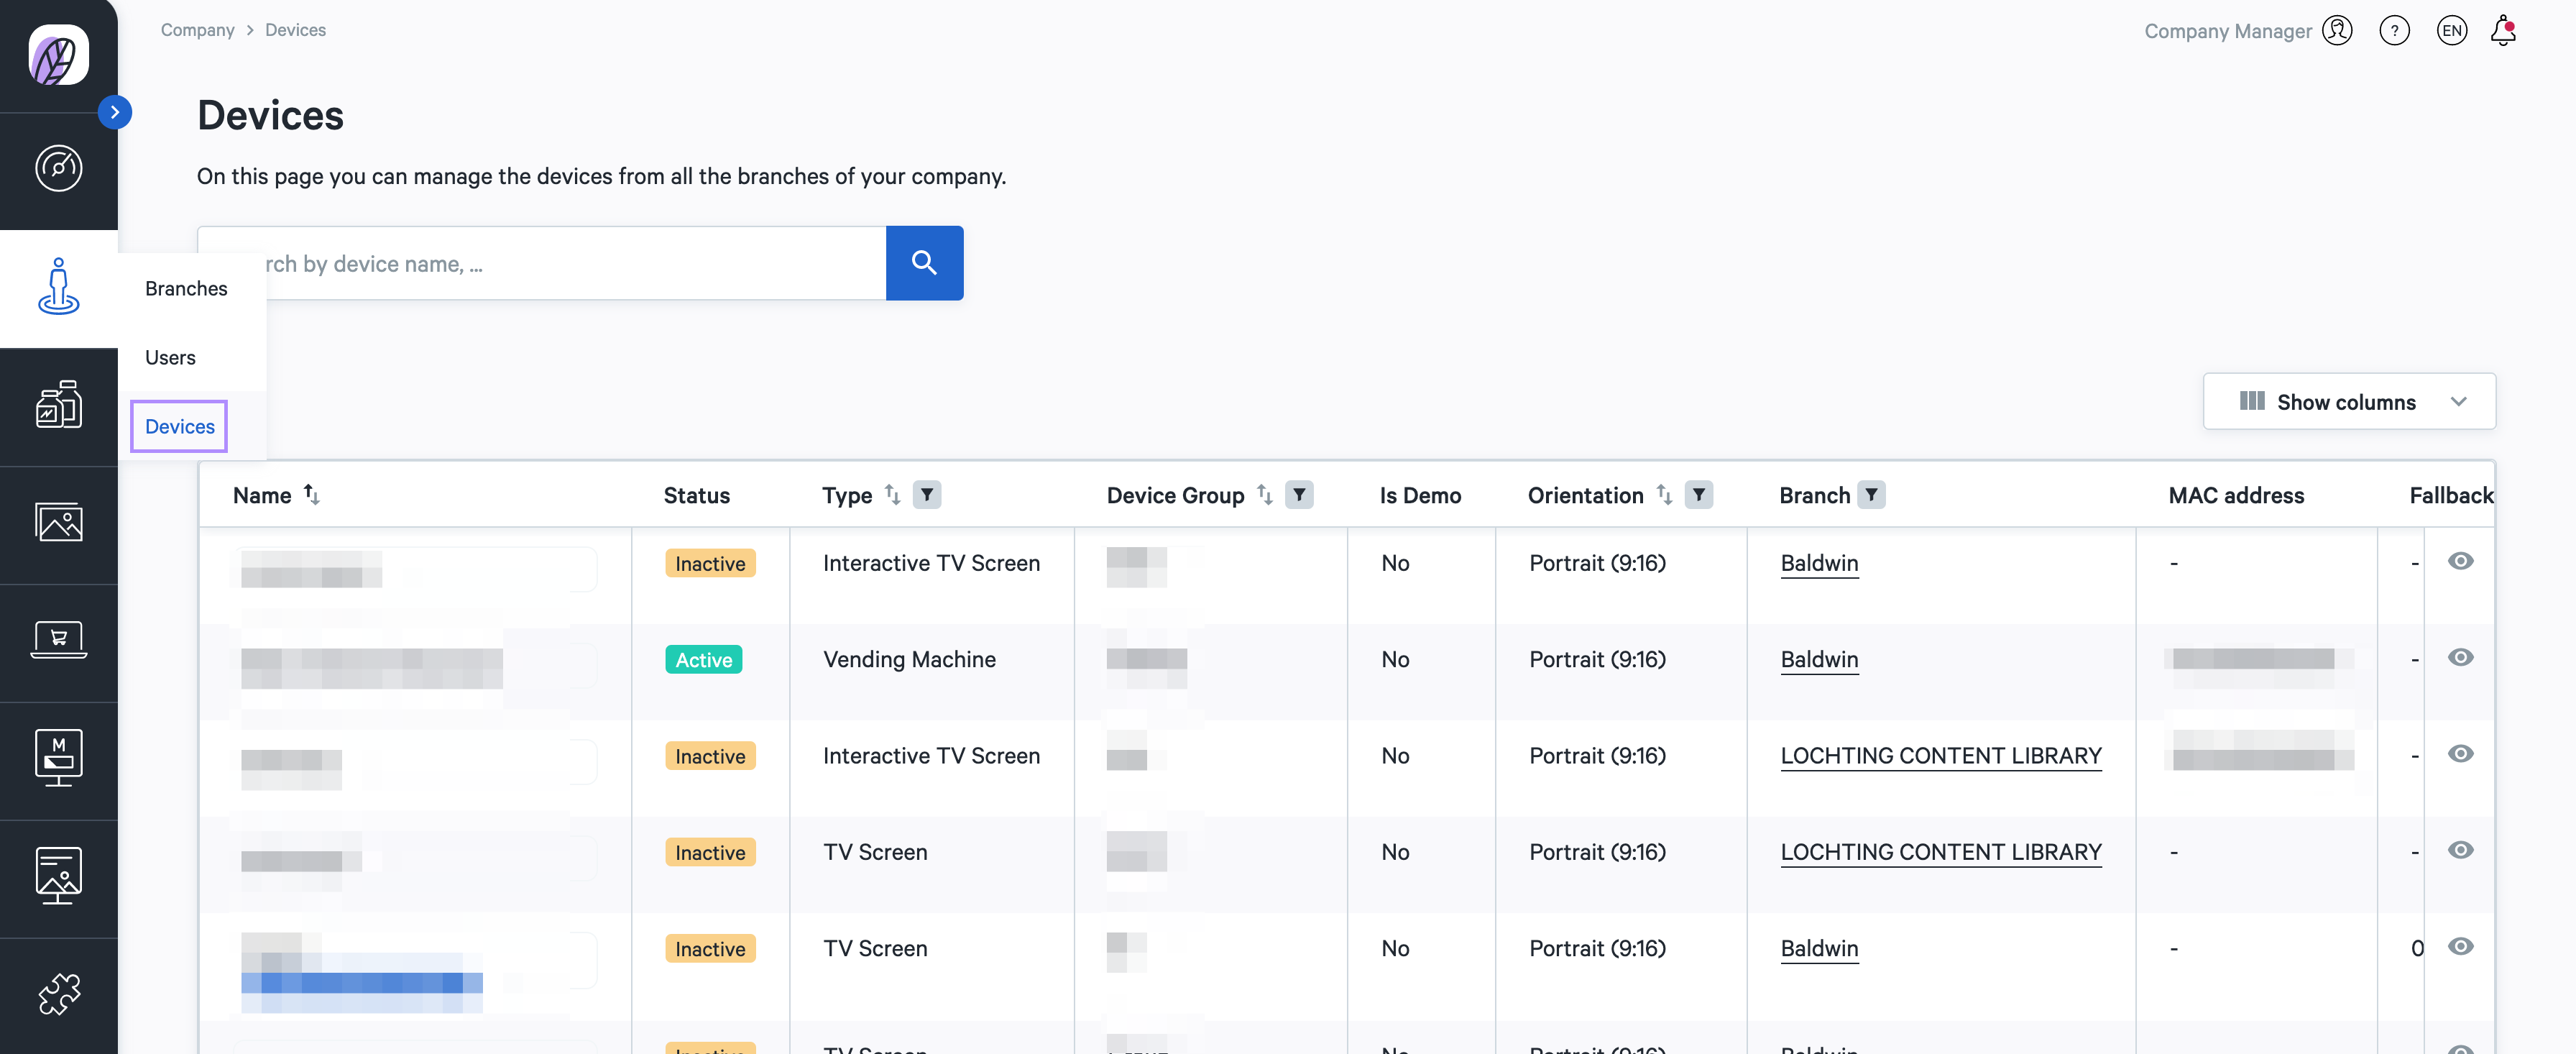The image size is (2576, 1054).
Task: Select the Branches menu item
Action: tap(185, 286)
